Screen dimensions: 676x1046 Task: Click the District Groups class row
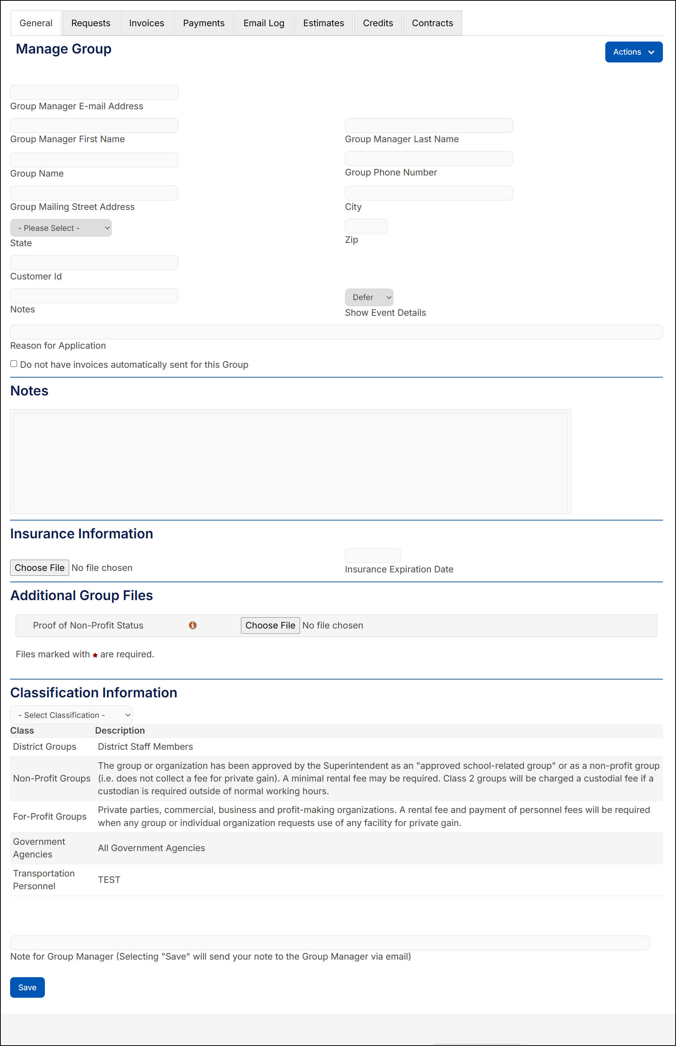(x=336, y=746)
